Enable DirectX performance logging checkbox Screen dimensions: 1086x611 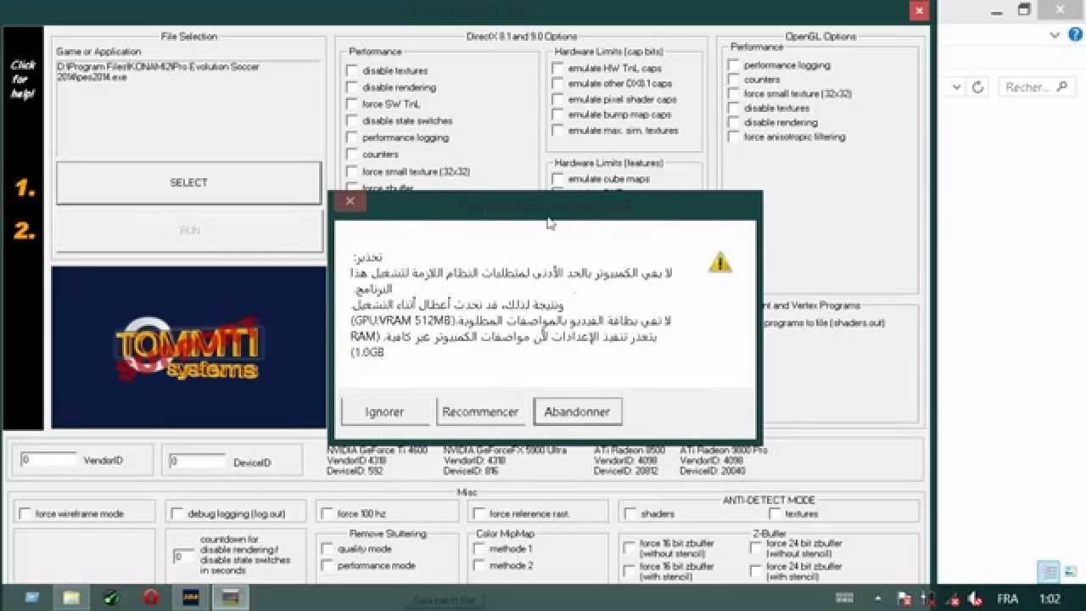352,137
